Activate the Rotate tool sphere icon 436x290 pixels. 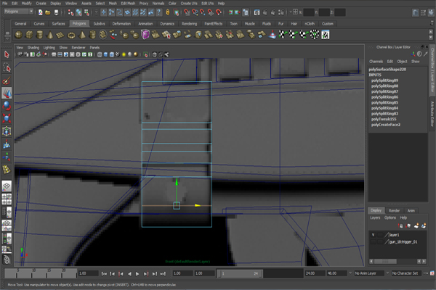[7, 106]
